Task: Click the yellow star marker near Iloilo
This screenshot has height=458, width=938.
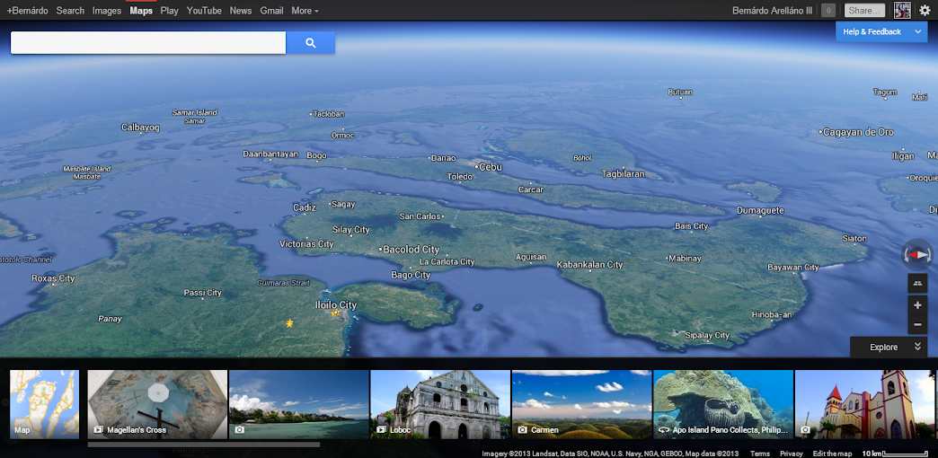Action: coord(289,323)
